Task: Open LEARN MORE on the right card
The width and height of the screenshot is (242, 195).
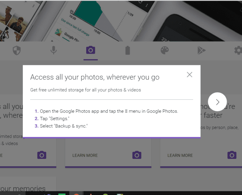Action: (x=180, y=155)
